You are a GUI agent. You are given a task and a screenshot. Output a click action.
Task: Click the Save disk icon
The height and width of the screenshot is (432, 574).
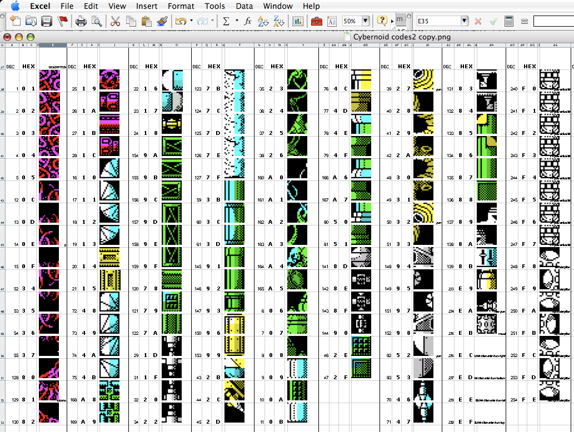(47, 21)
